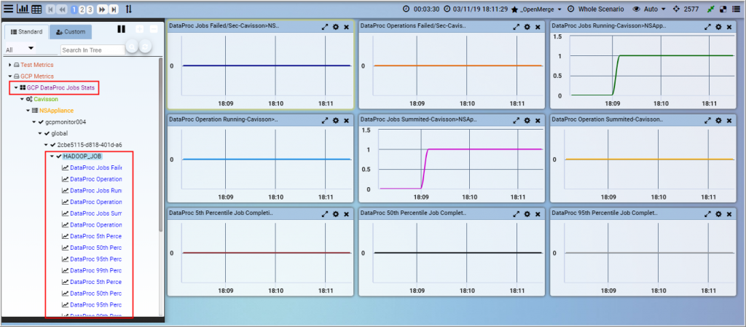This screenshot has height=327, width=746.
Task: Go to first page of panels
Action: (x=50, y=9)
